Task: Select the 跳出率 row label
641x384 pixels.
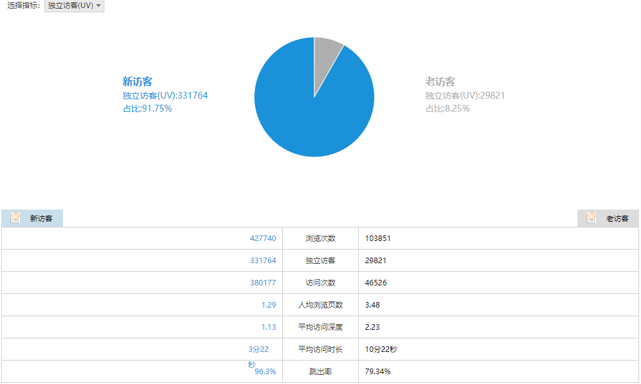Action: coord(320,372)
